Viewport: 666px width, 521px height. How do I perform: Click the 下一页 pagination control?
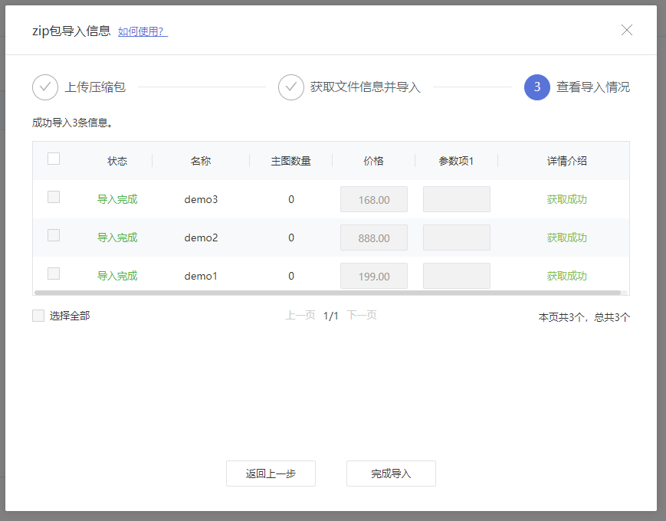pyautogui.click(x=362, y=315)
